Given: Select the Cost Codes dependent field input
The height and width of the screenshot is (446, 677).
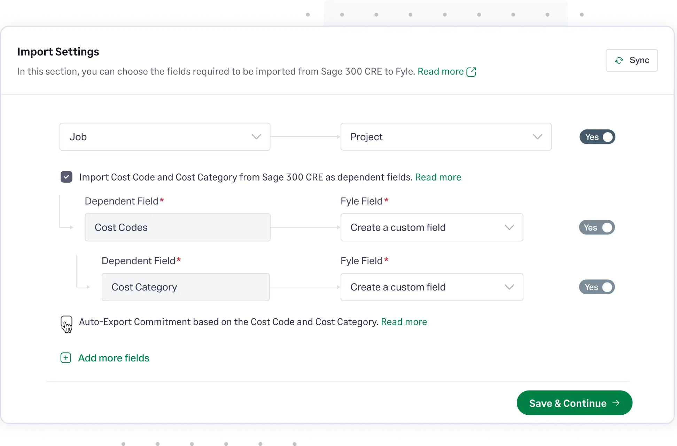Looking at the screenshot, I should pyautogui.click(x=178, y=227).
